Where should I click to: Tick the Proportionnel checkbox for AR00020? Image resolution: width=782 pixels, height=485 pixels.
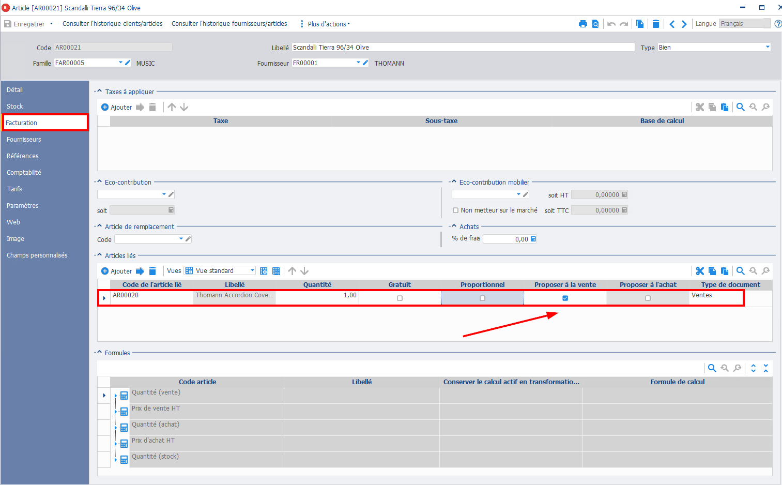pos(482,298)
